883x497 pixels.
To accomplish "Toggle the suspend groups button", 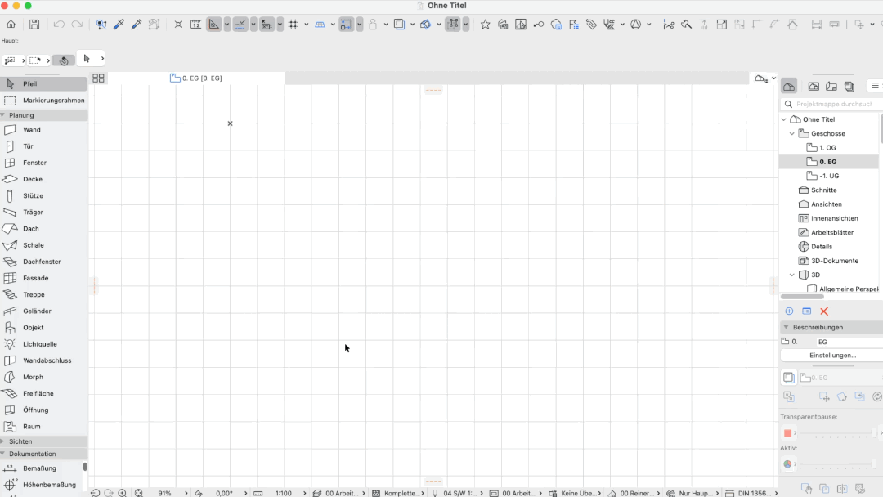I will tap(453, 25).
